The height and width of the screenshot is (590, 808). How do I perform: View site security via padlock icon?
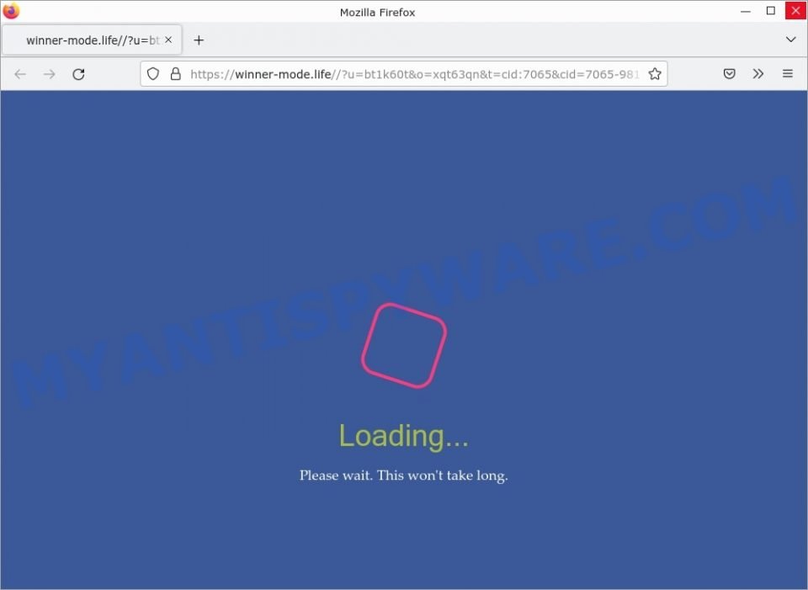(x=176, y=74)
